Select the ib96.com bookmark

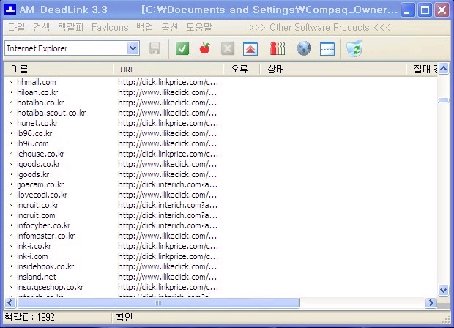pos(33,143)
